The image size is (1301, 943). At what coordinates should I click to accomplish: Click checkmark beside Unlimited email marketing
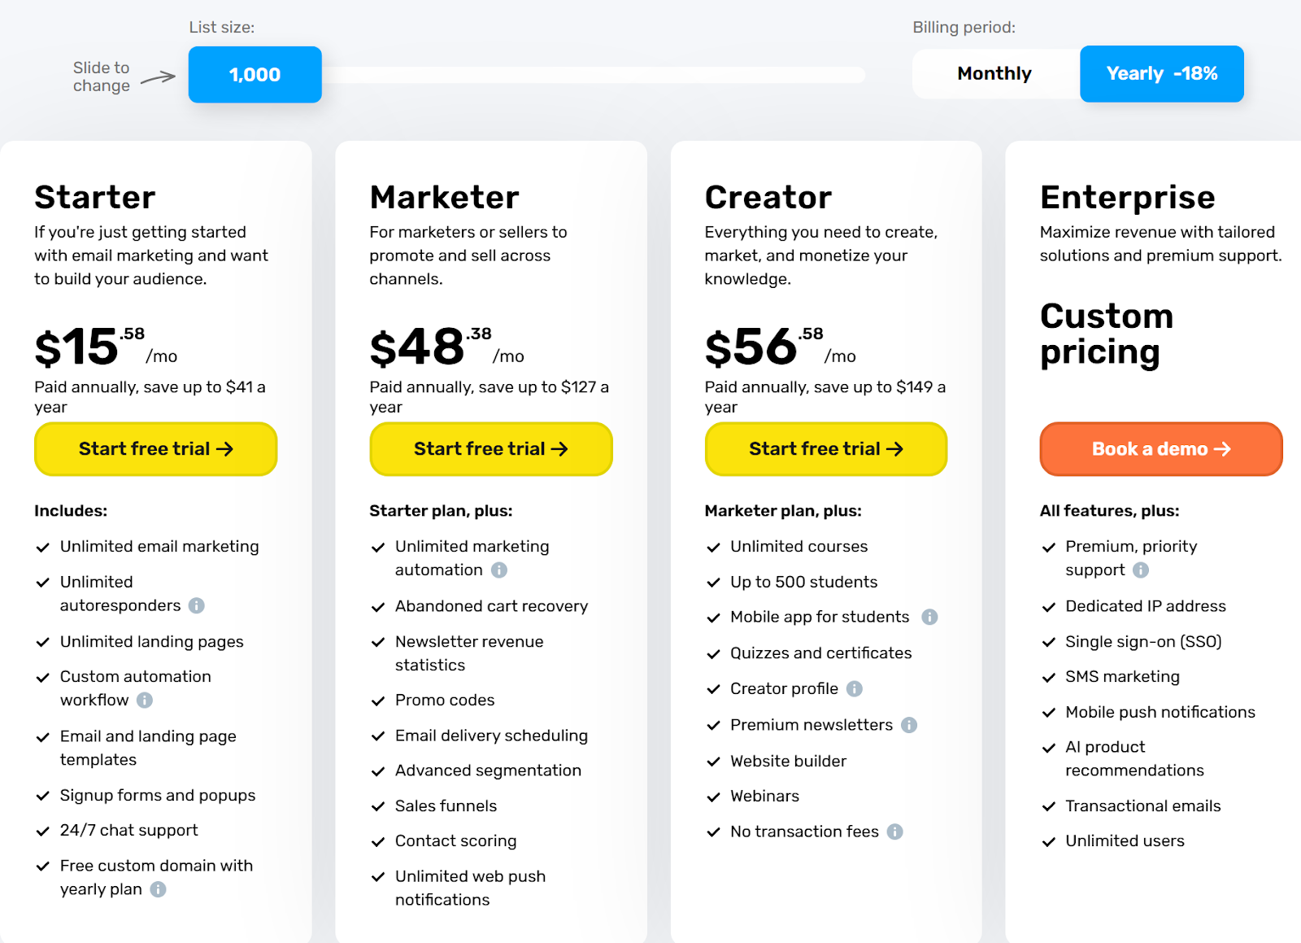point(43,547)
